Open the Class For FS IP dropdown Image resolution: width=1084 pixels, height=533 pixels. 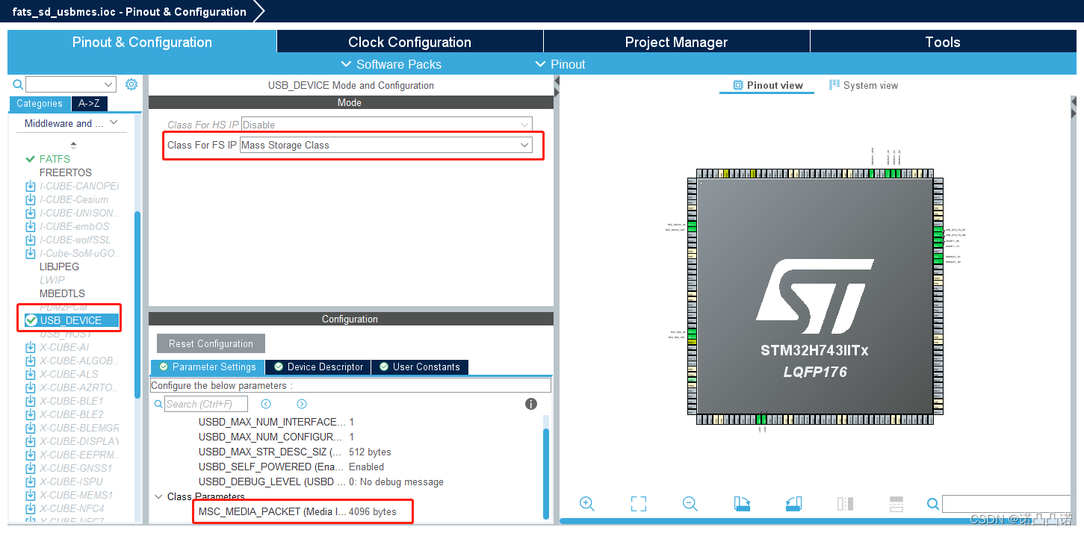coord(524,145)
